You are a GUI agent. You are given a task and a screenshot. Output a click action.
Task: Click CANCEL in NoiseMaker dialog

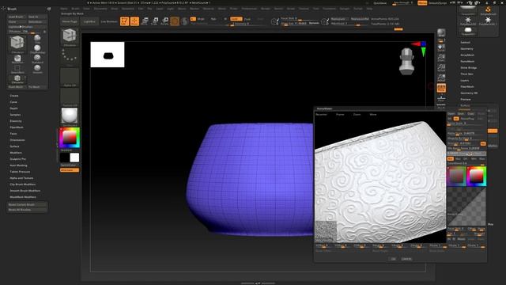pyautogui.click(x=406, y=259)
